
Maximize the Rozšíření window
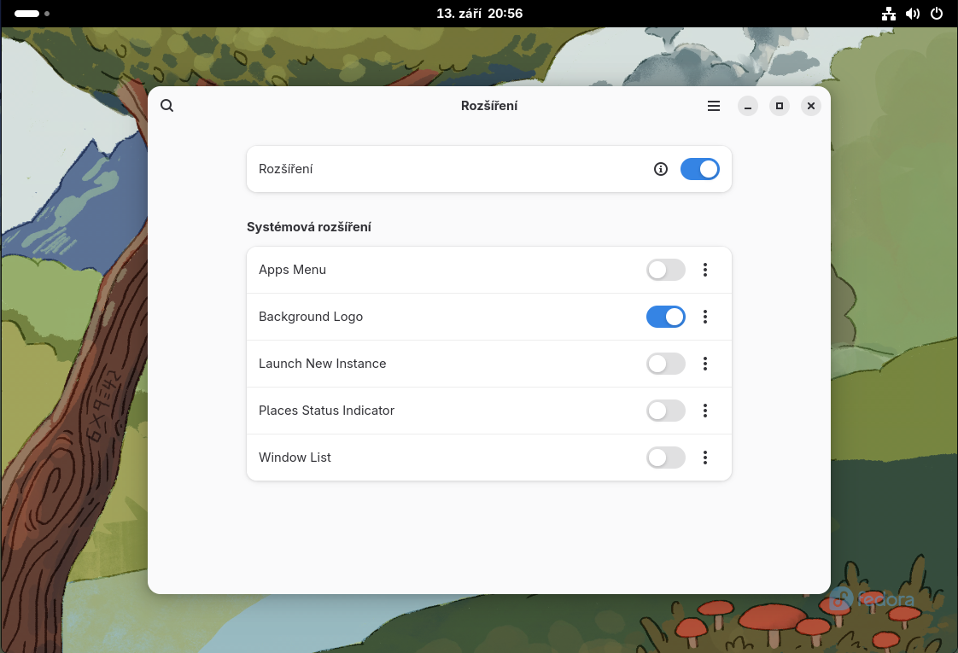[780, 106]
